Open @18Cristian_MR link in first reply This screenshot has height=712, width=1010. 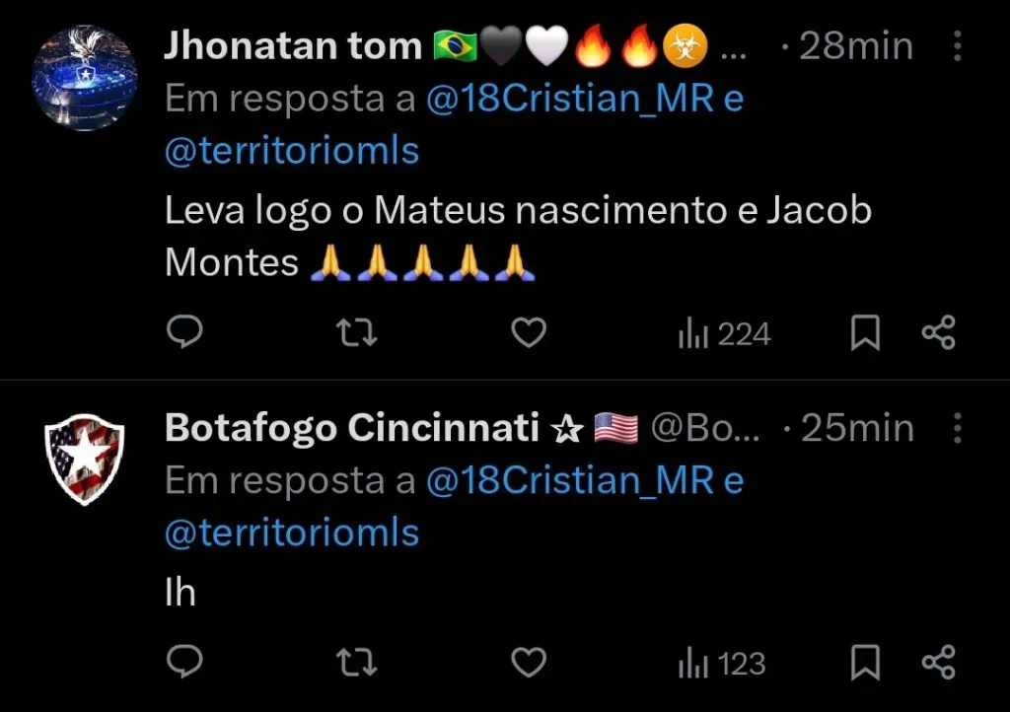tap(570, 99)
